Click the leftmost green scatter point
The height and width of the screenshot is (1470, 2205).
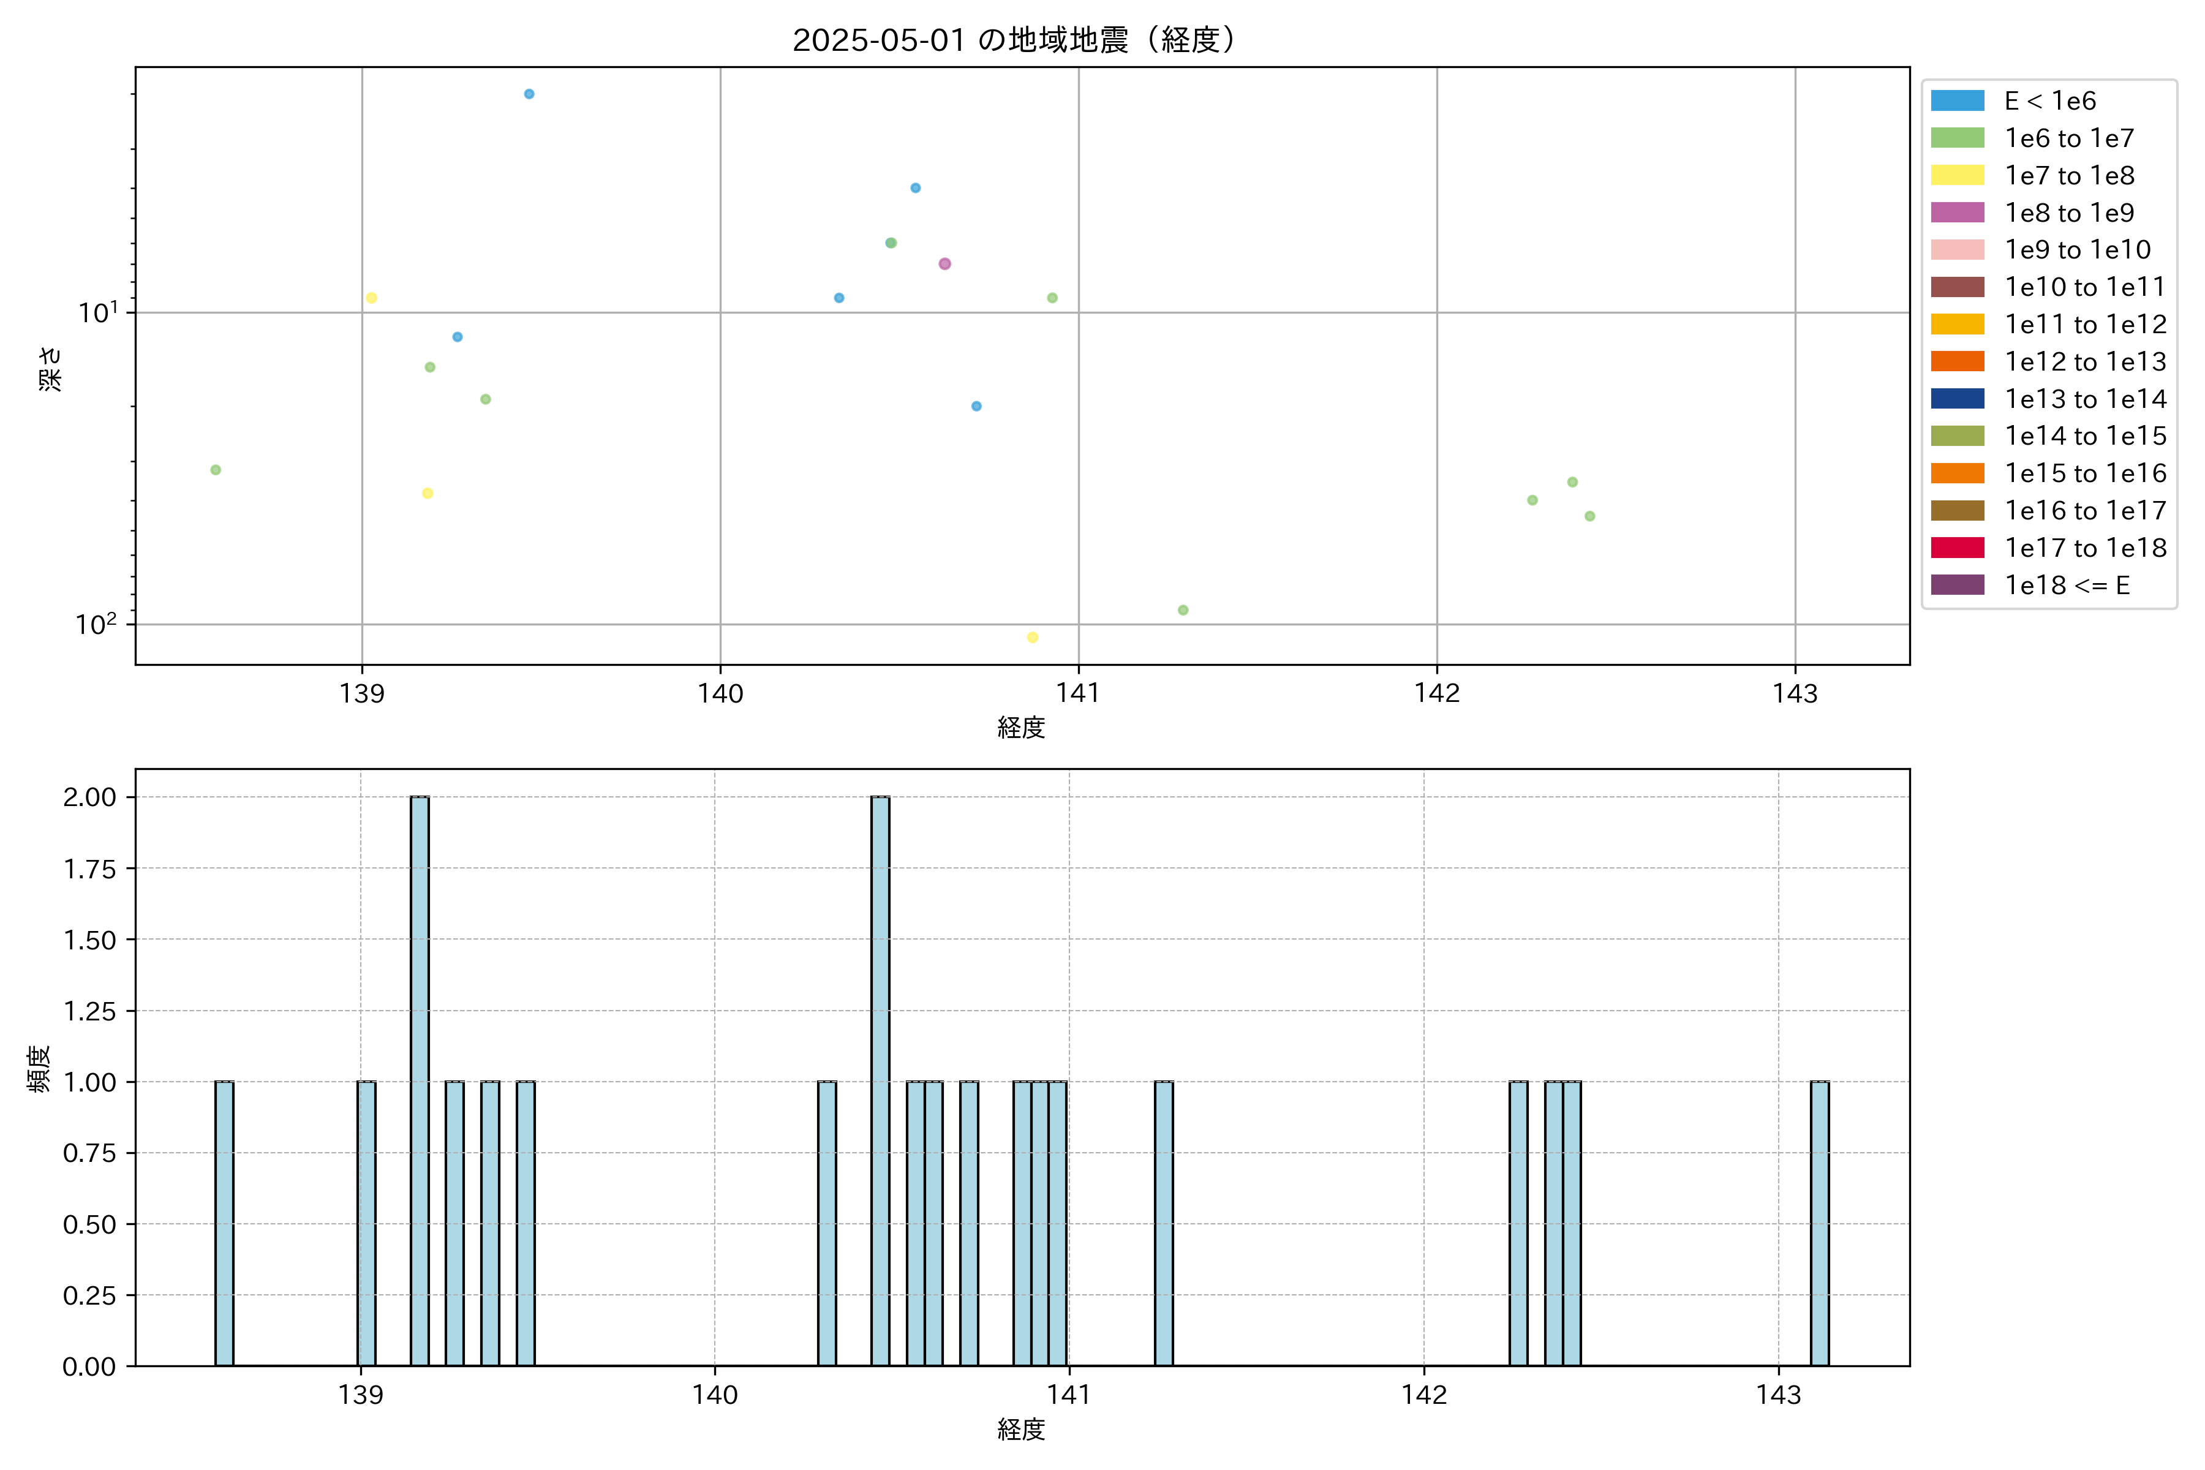216,470
